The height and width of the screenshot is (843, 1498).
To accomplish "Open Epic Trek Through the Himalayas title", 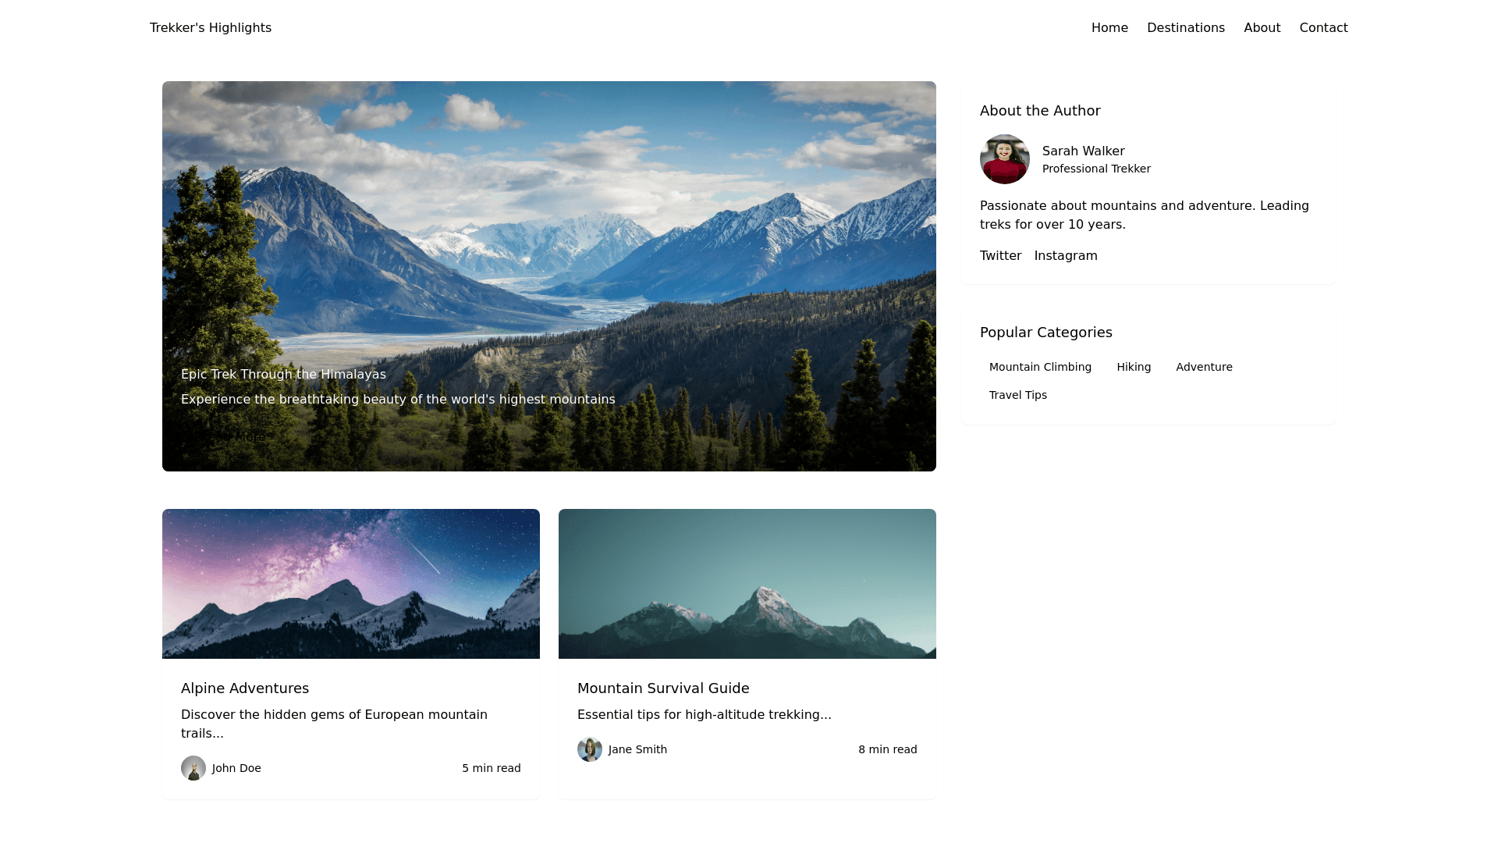I will [283, 375].
